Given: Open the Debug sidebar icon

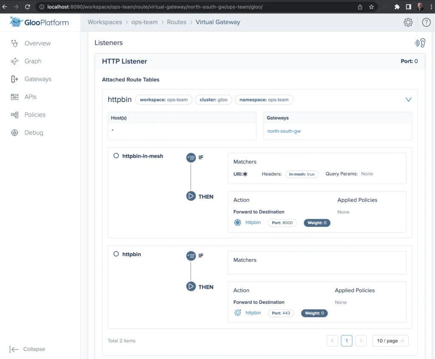Looking at the screenshot, I should [14, 133].
